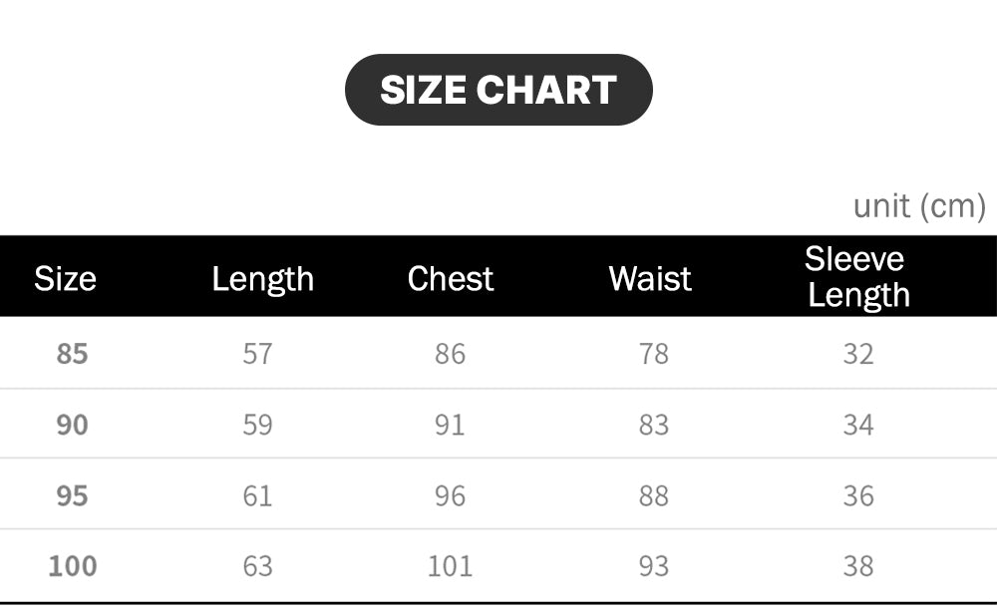Select chest value 96 cell
This screenshot has width=997, height=613.
point(450,495)
